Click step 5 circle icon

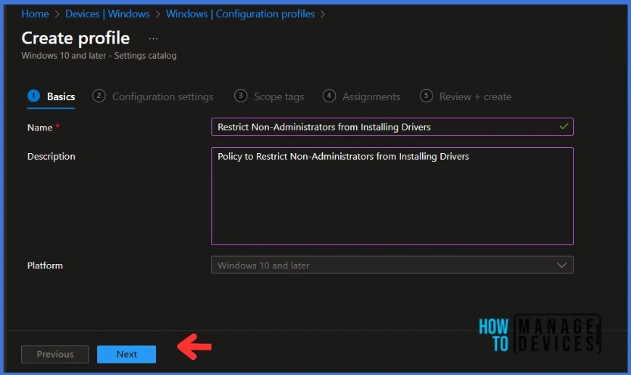426,96
